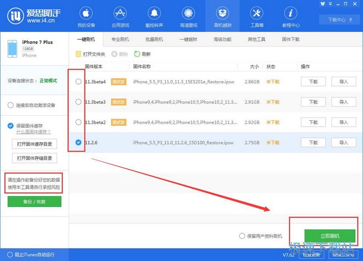Click 打开文件夹 folder icon
Viewport: 363px width, 261px height.
tap(78, 54)
